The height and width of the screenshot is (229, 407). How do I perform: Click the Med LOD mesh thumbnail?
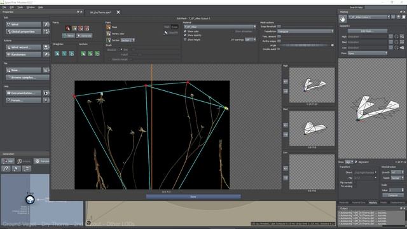312,128
